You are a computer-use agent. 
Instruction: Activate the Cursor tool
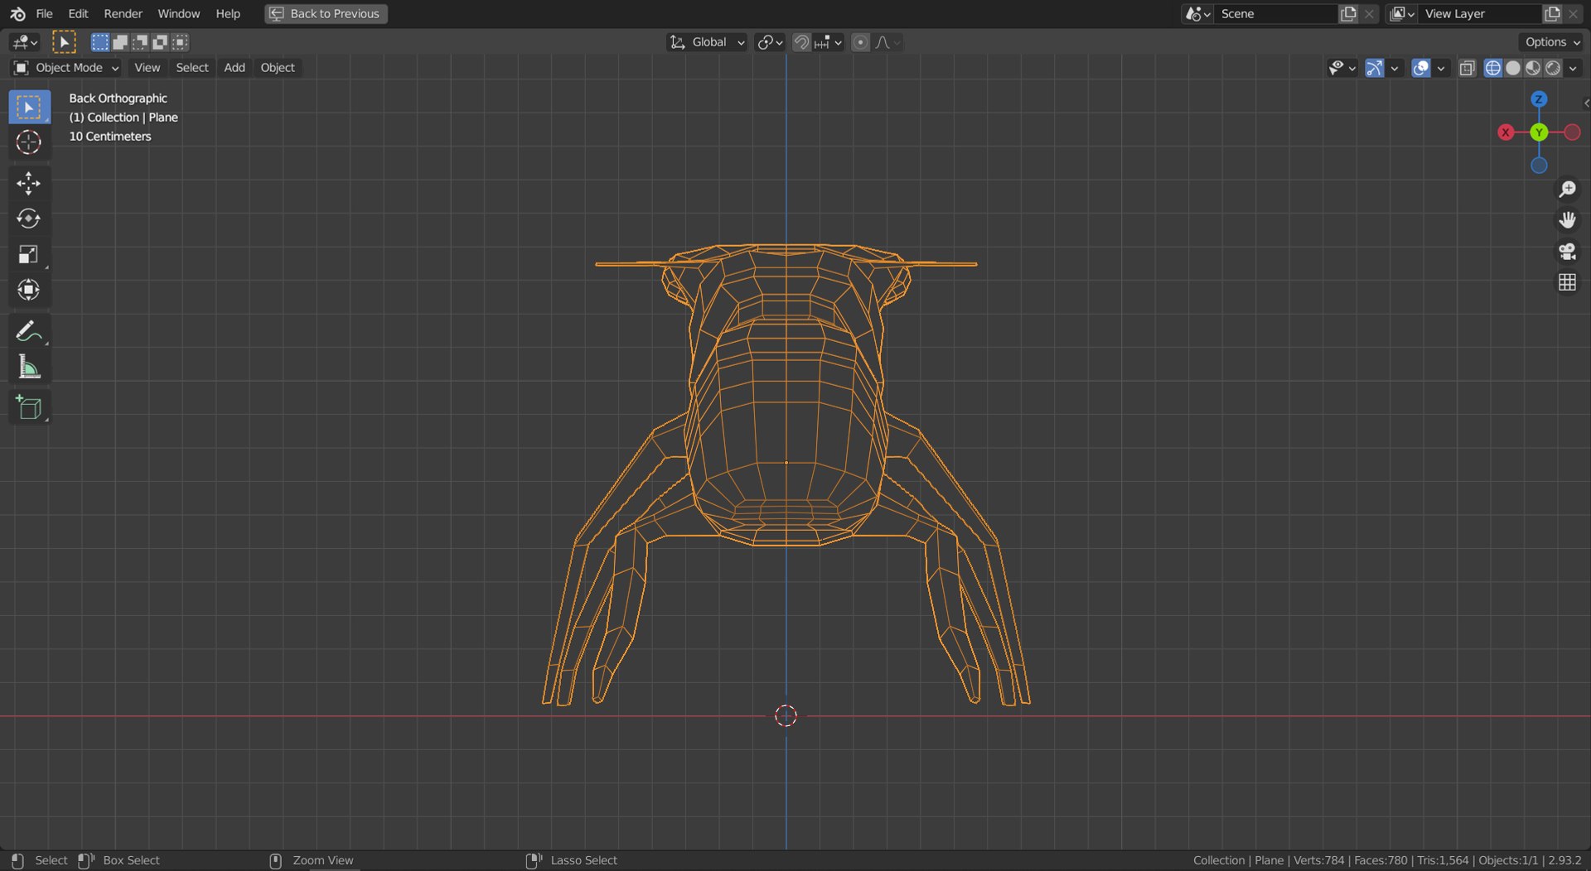point(29,142)
